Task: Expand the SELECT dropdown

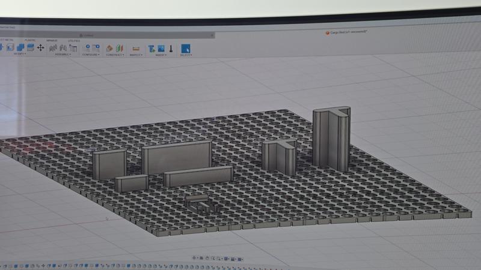Action: (186, 55)
